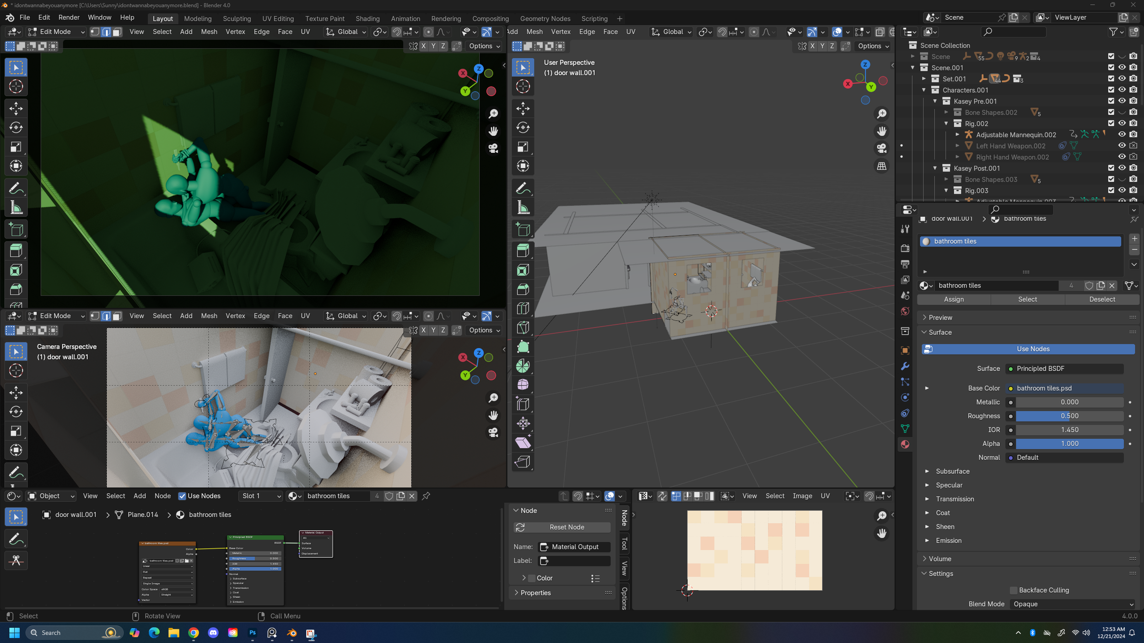
Task: Open the Material properties tab icon
Action: [905, 444]
